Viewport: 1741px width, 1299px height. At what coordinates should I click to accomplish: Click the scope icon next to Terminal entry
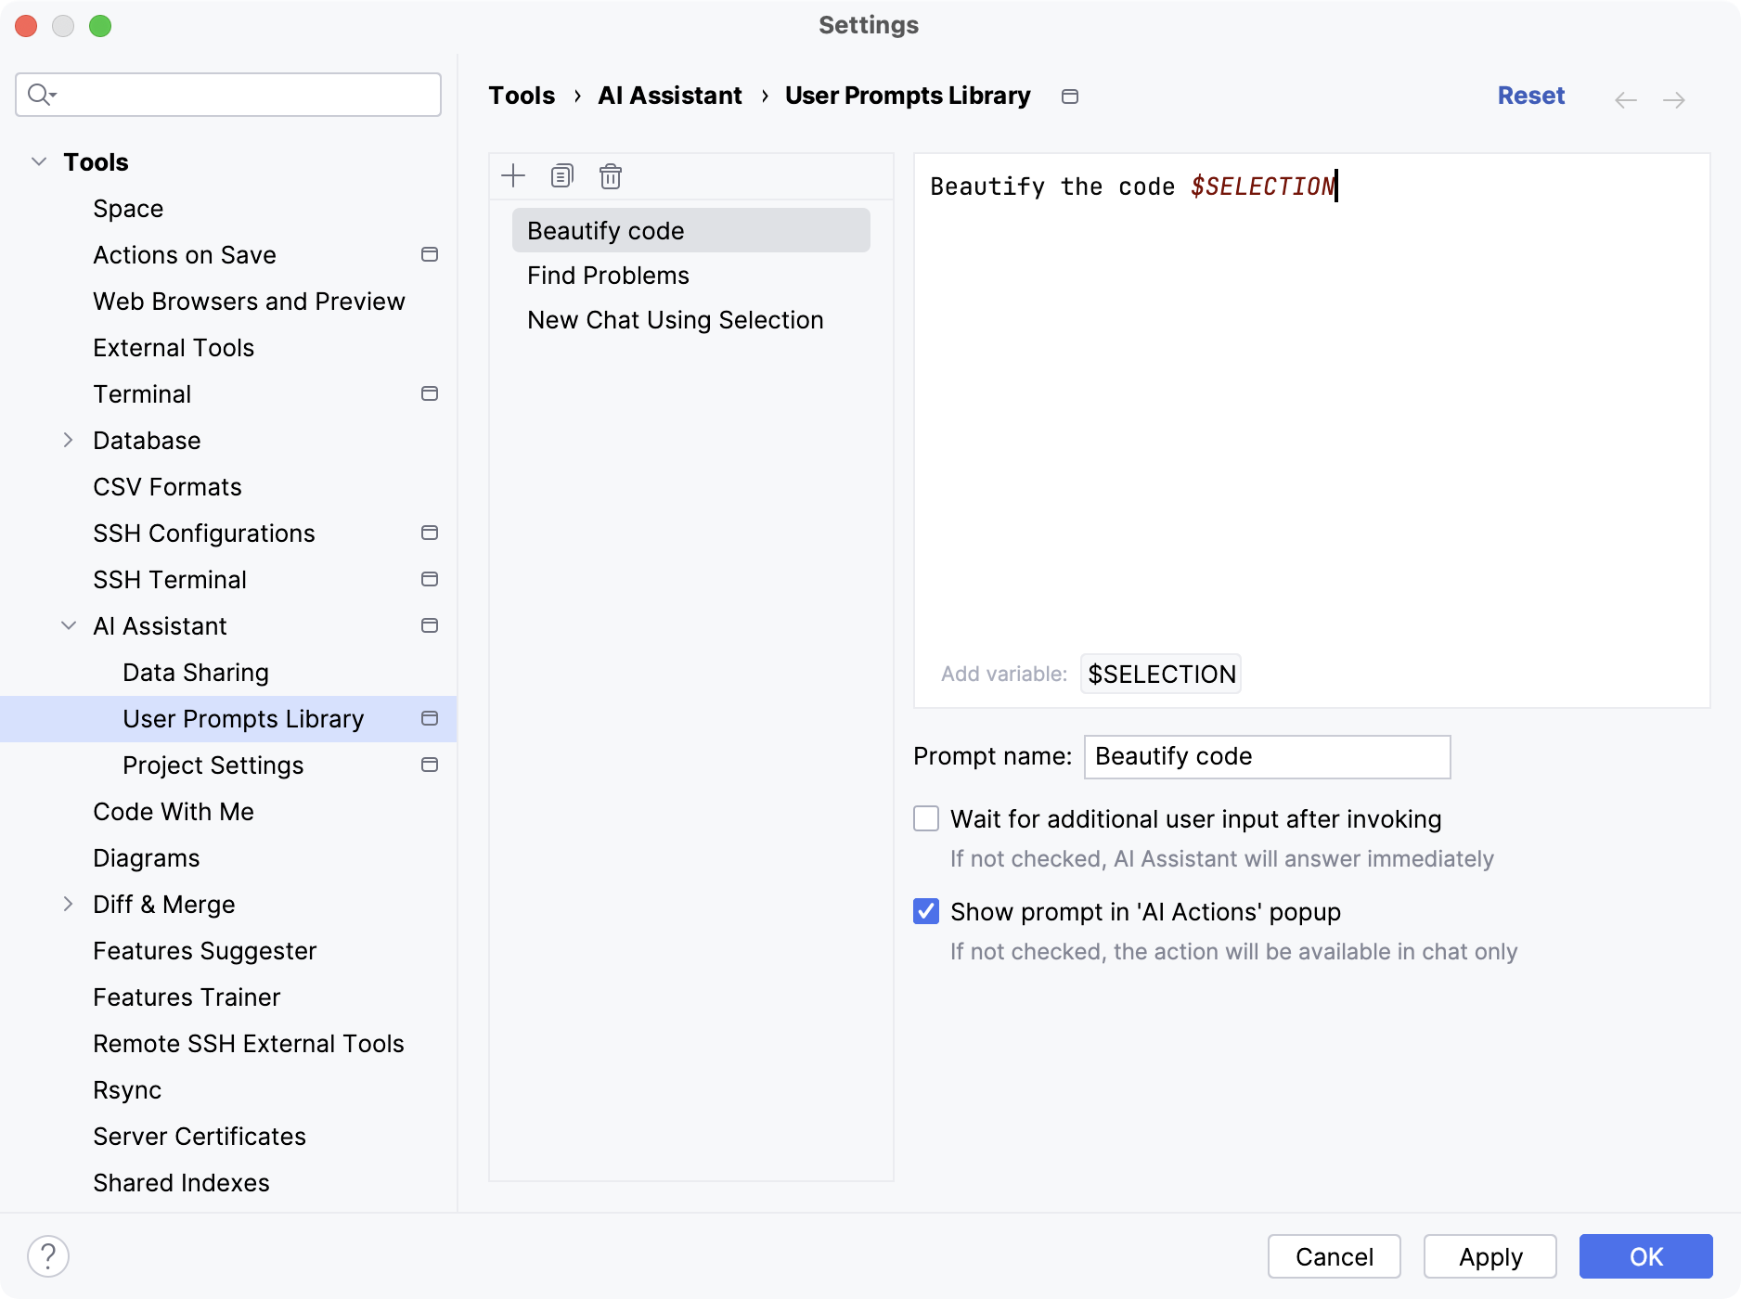[x=430, y=393]
